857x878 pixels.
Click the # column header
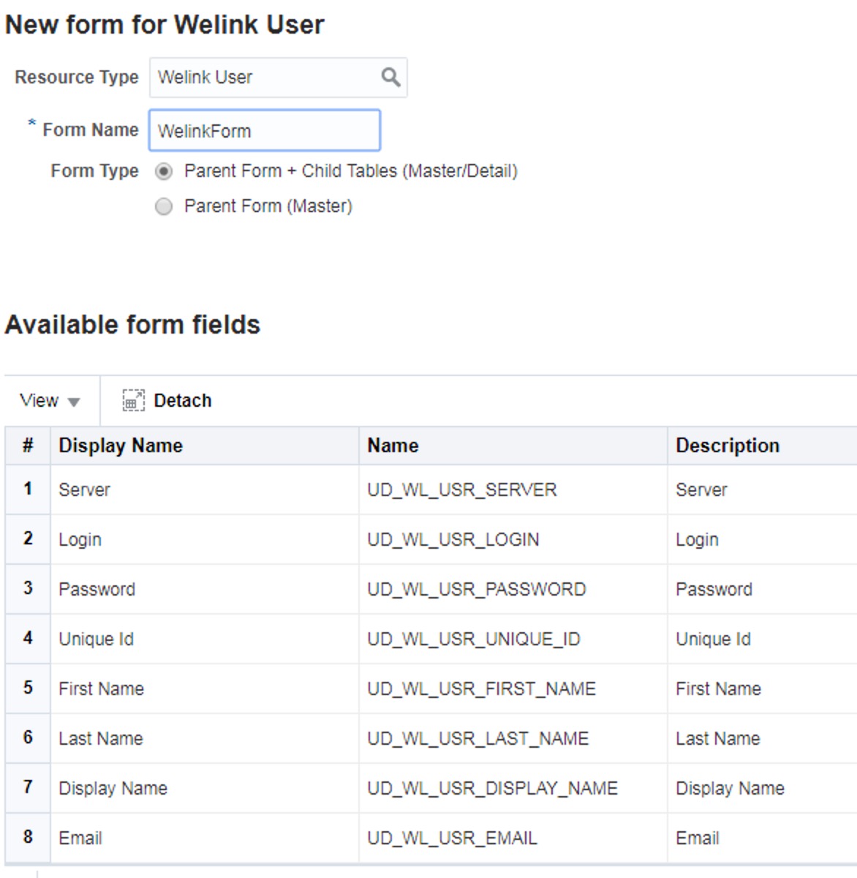point(28,446)
